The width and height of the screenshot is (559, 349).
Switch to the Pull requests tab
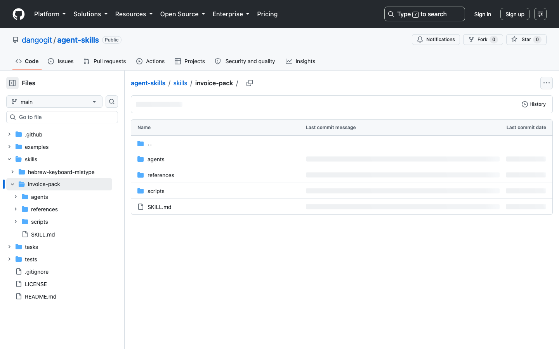click(105, 61)
